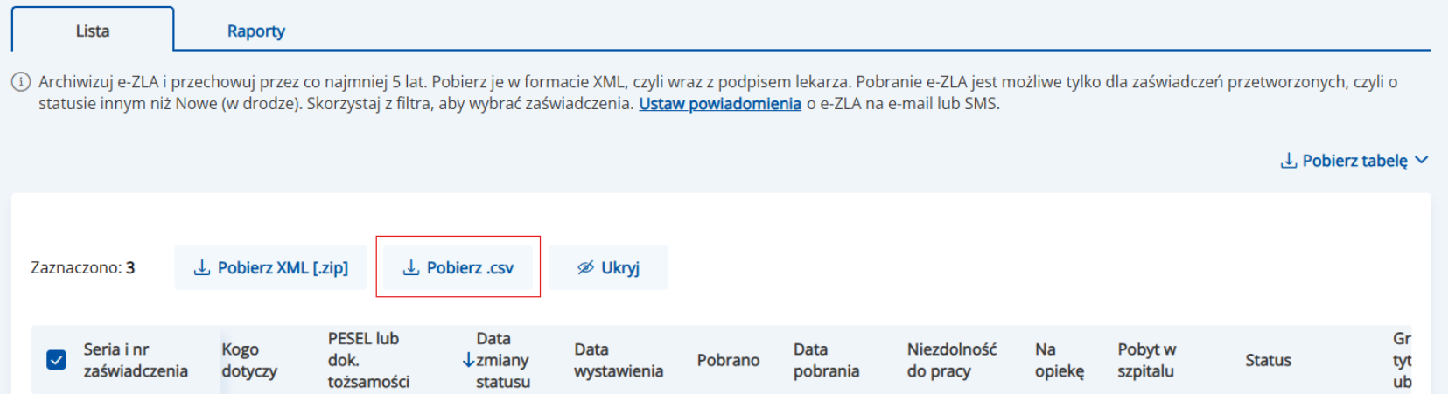Click sort arrow in Data zmiany statusu
Image resolution: width=1448 pixels, height=394 pixels.
(468, 360)
